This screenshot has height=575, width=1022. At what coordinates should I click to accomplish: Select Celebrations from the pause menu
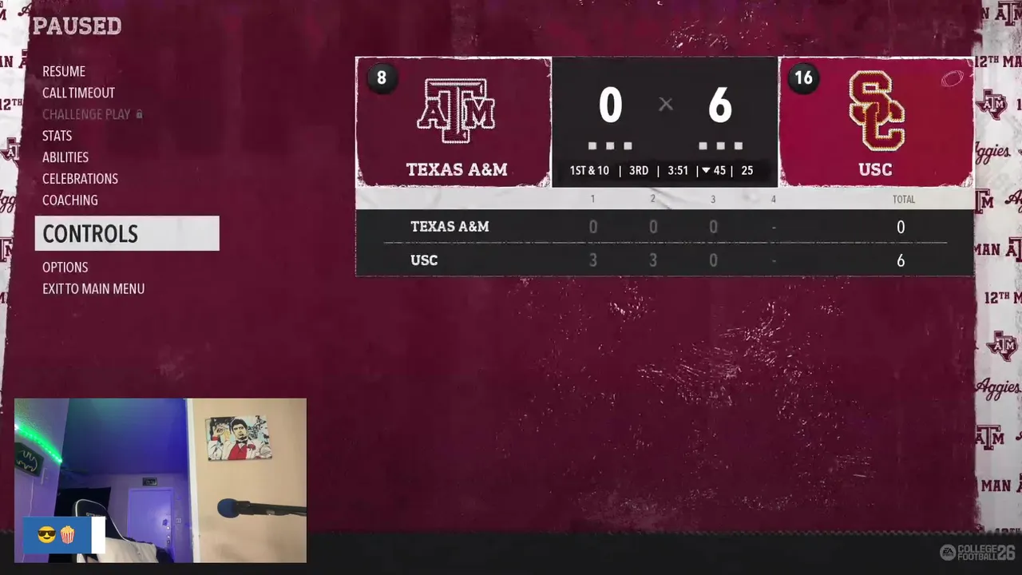coord(80,179)
